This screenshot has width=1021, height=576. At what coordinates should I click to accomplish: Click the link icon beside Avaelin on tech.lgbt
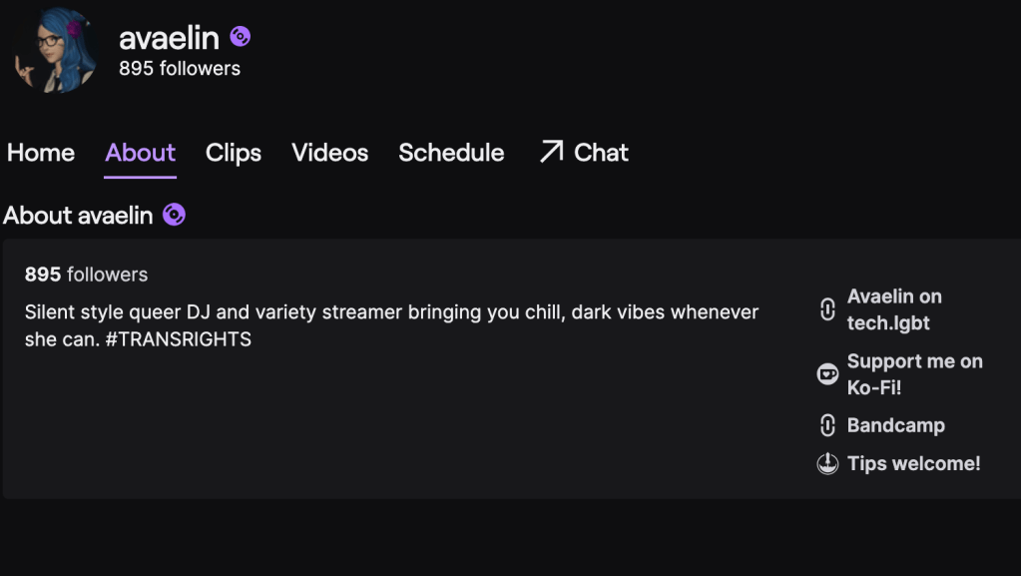click(x=827, y=309)
